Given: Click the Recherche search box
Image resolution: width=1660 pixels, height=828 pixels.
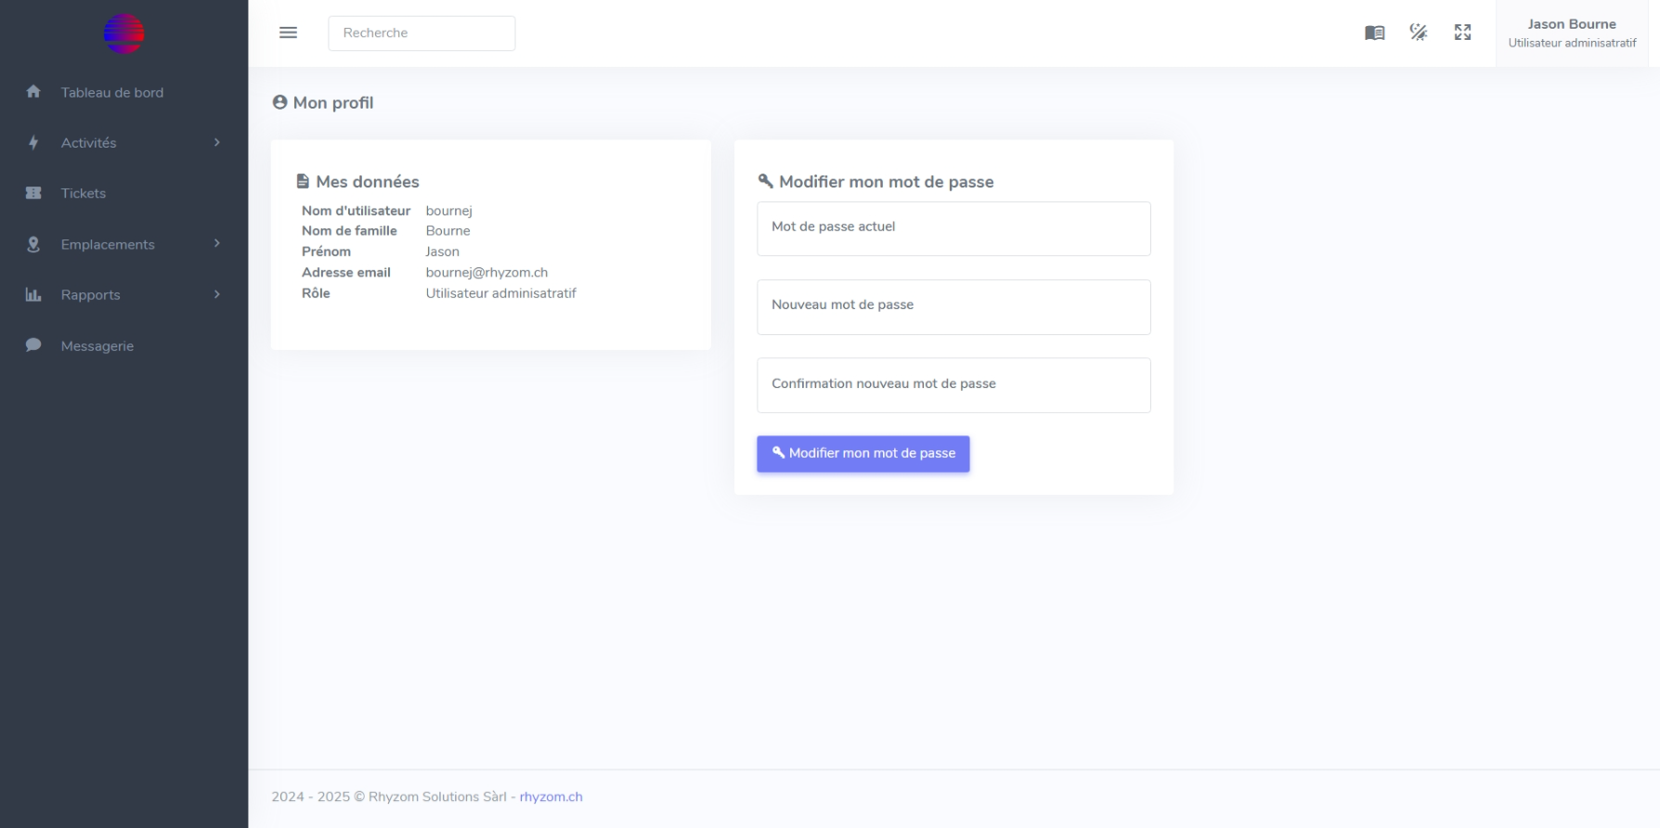Looking at the screenshot, I should pyautogui.click(x=421, y=32).
